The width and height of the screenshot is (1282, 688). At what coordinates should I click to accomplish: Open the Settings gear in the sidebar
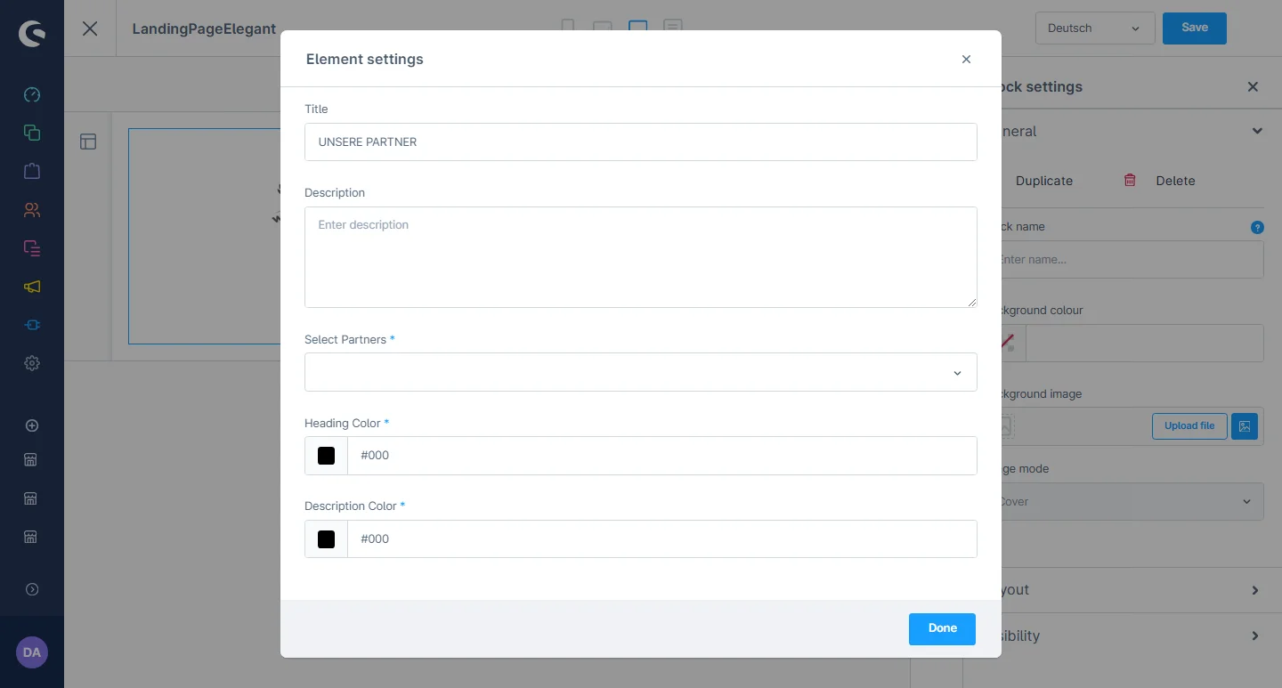pyautogui.click(x=32, y=363)
